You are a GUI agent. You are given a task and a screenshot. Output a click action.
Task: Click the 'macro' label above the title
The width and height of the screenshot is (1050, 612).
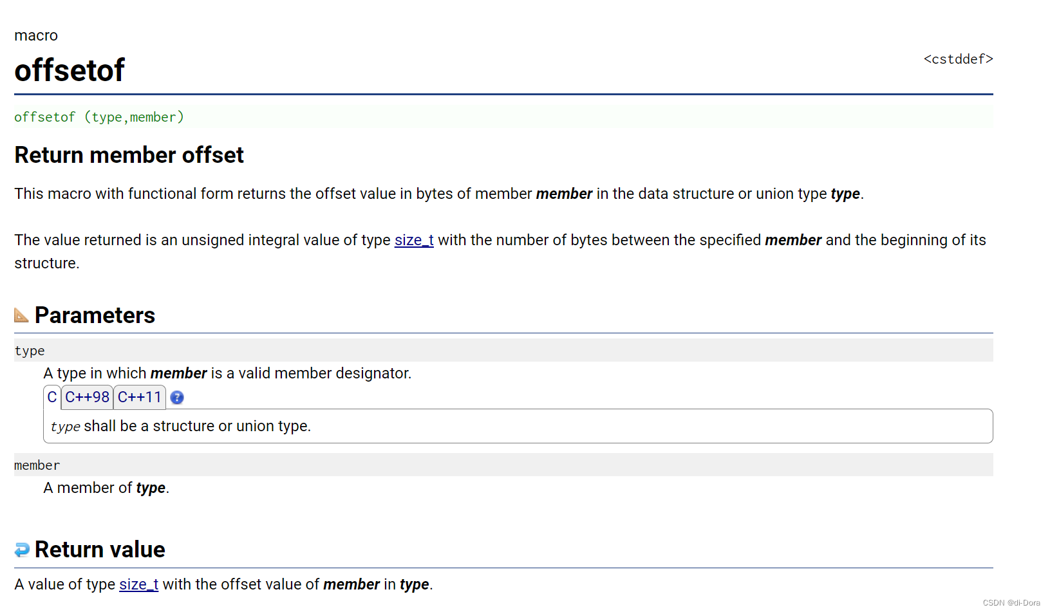pyautogui.click(x=36, y=35)
